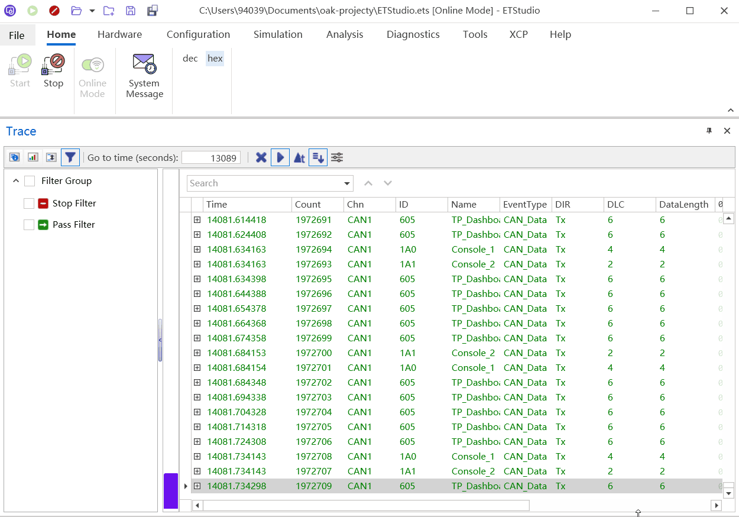Click the red stop icon in quick access bar
This screenshot has height=517, width=739.
pyautogui.click(x=54, y=11)
